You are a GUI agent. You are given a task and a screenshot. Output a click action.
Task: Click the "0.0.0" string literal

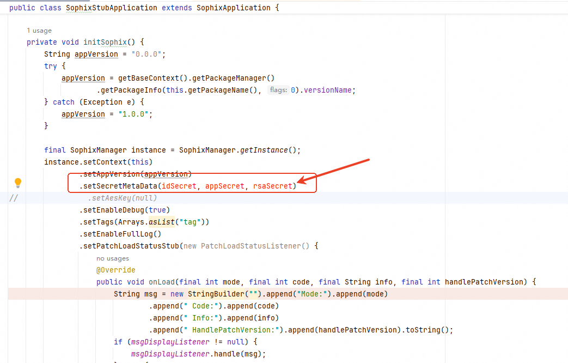pos(146,54)
